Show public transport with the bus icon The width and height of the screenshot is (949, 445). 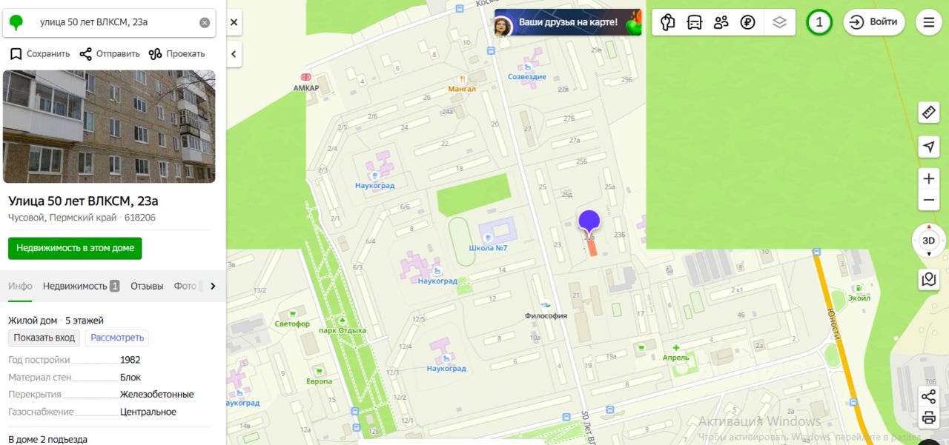click(x=695, y=22)
